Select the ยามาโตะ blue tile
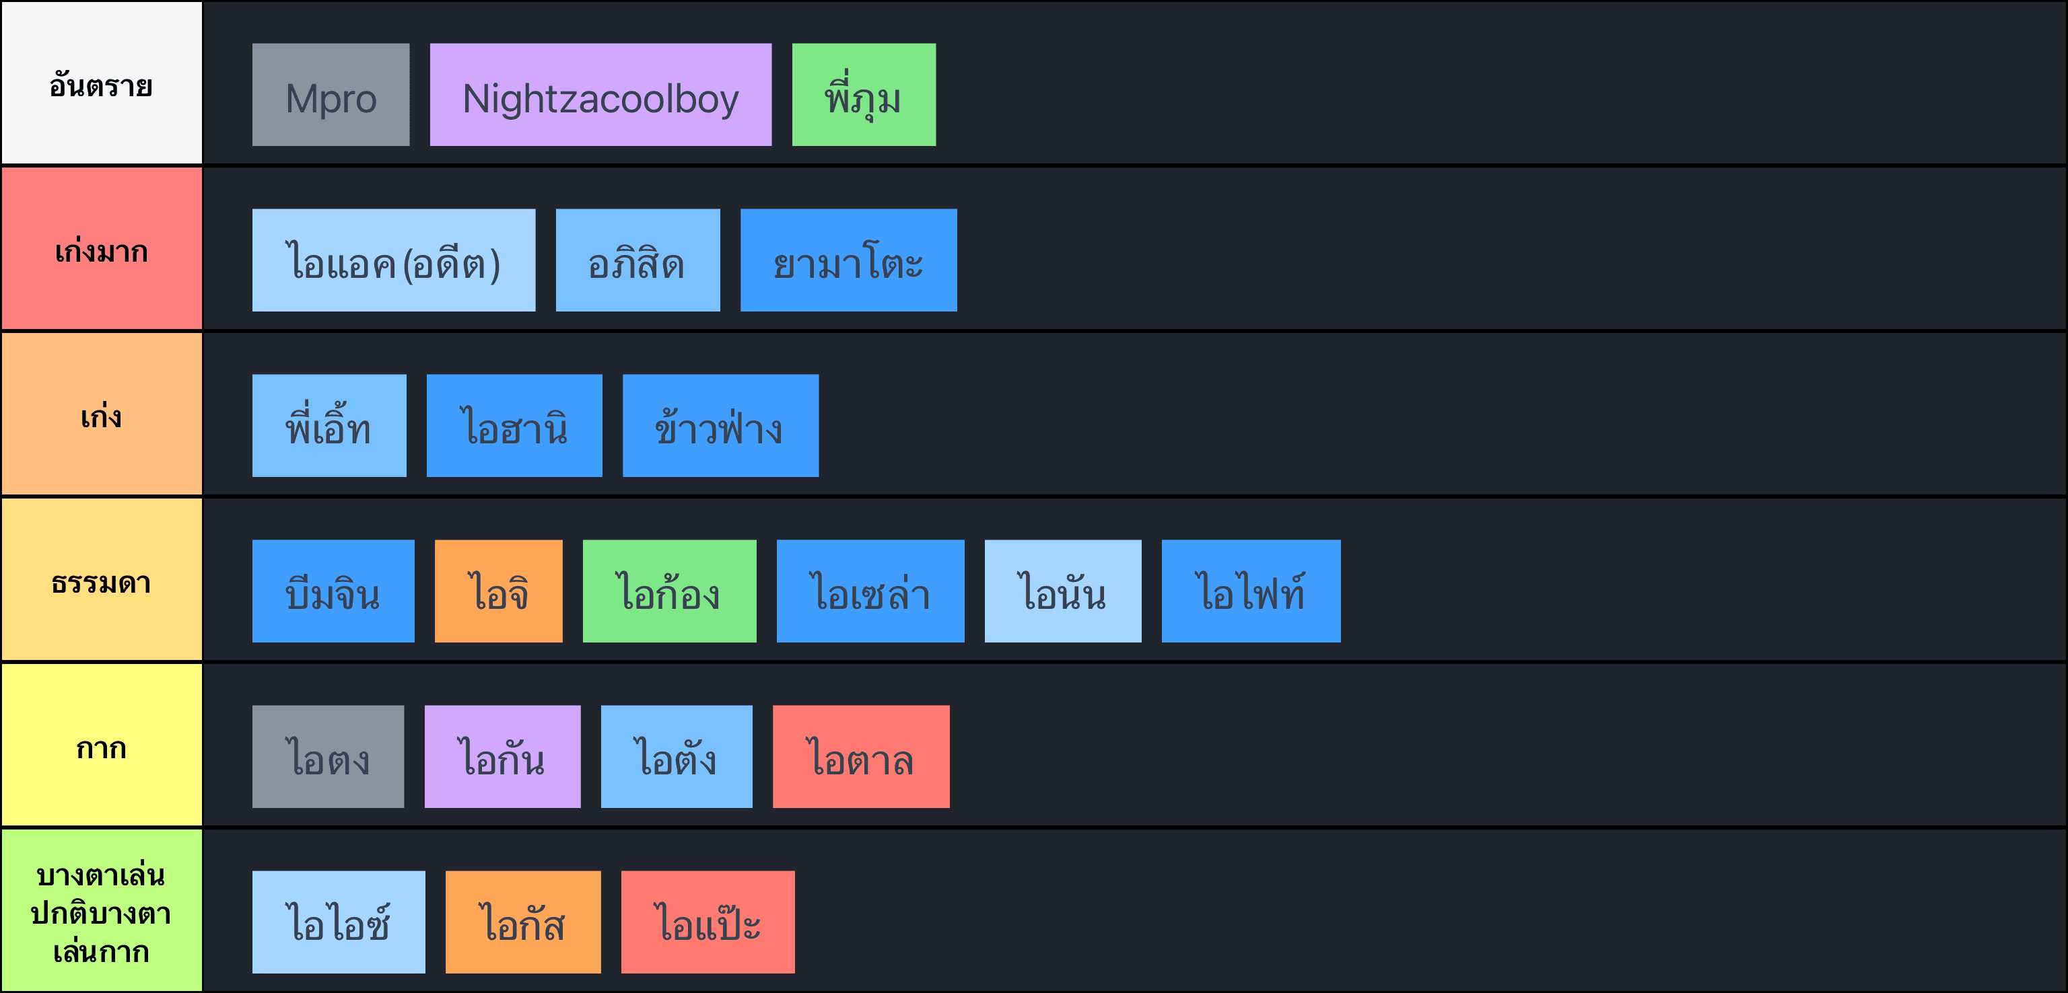2068x993 pixels. (849, 260)
